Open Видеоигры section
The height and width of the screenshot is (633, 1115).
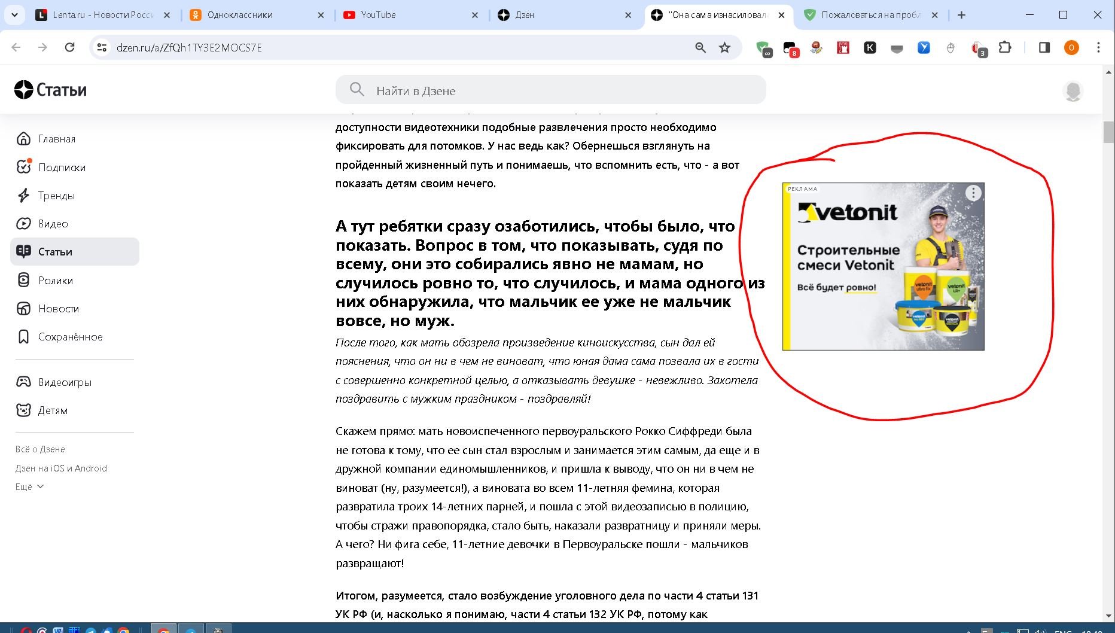pyautogui.click(x=64, y=382)
